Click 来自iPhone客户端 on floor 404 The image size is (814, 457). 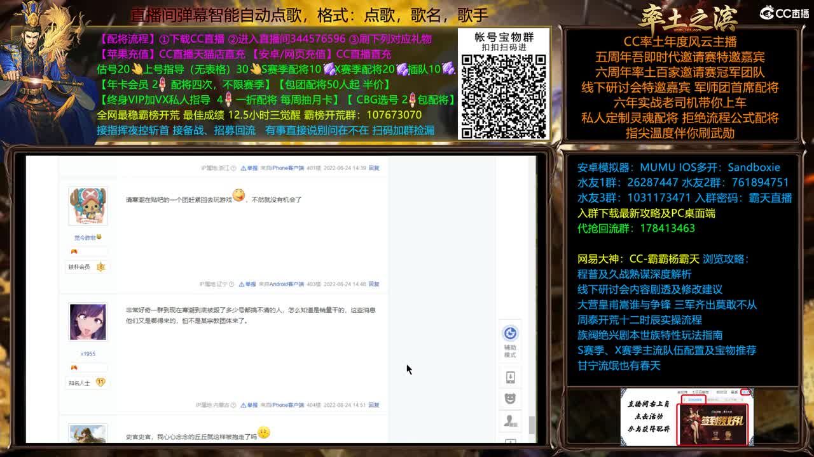coord(282,405)
